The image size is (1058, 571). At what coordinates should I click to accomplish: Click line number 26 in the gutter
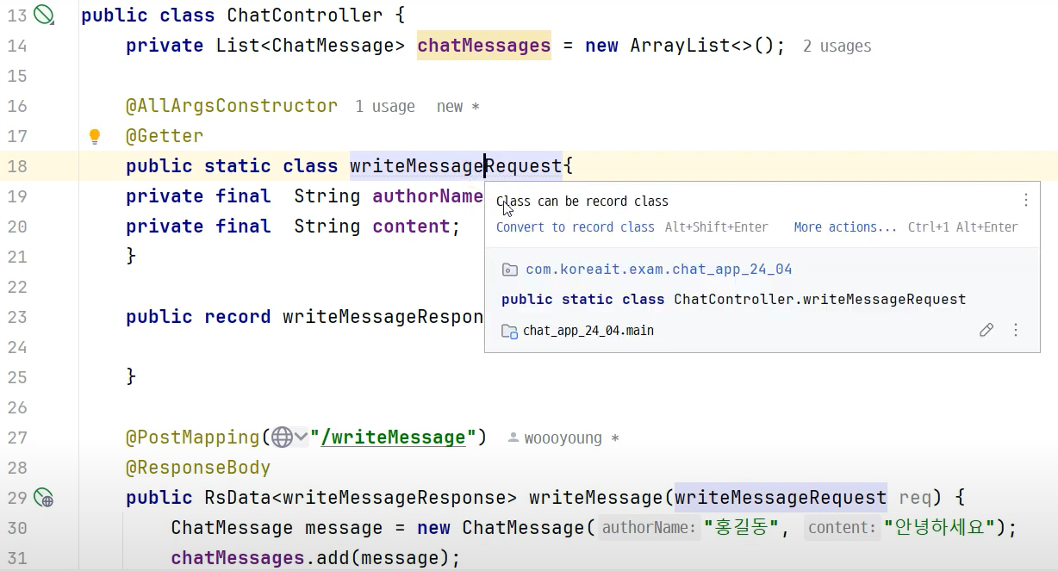tap(17, 407)
